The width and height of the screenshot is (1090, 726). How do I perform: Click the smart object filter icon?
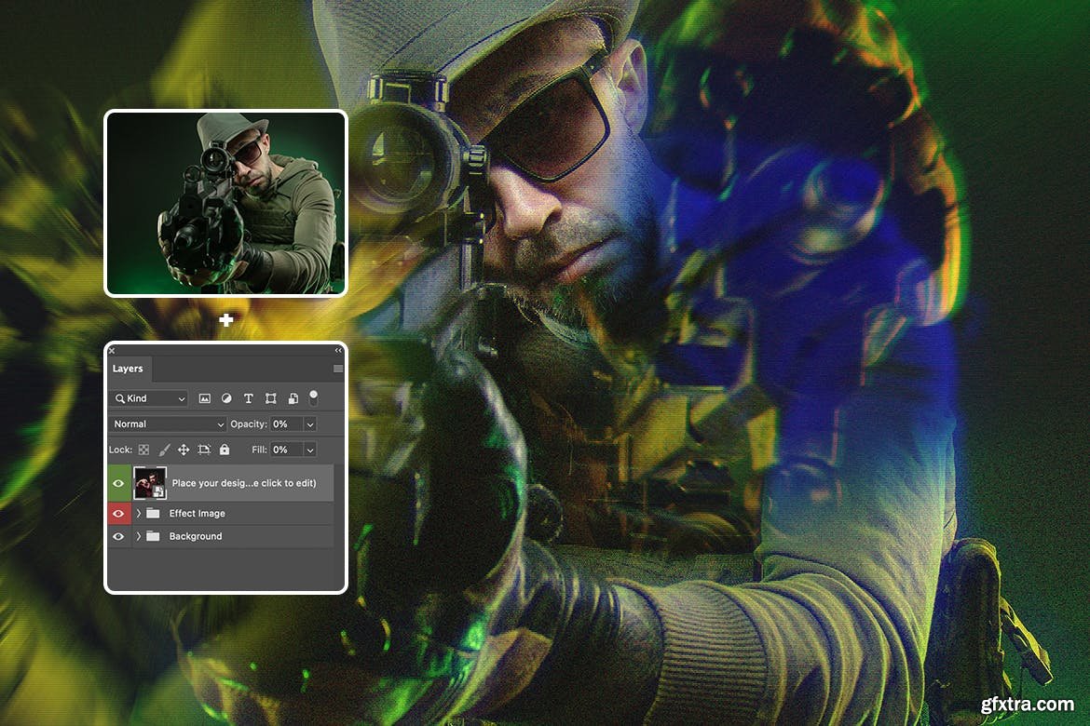[293, 398]
